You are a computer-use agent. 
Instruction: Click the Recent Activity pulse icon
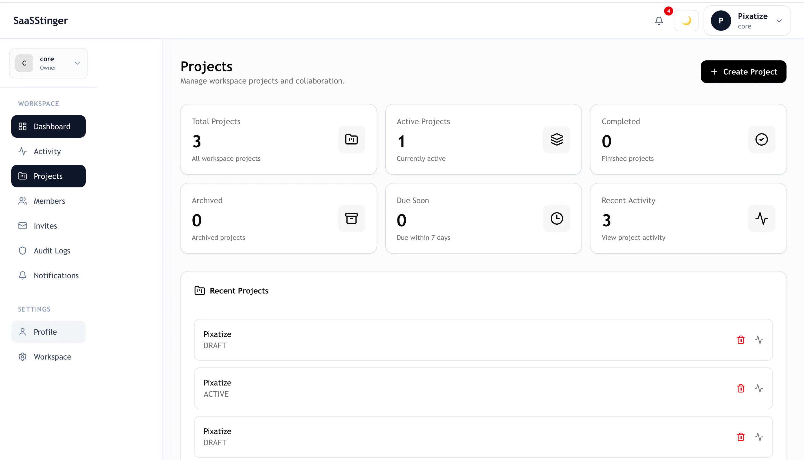coord(761,218)
